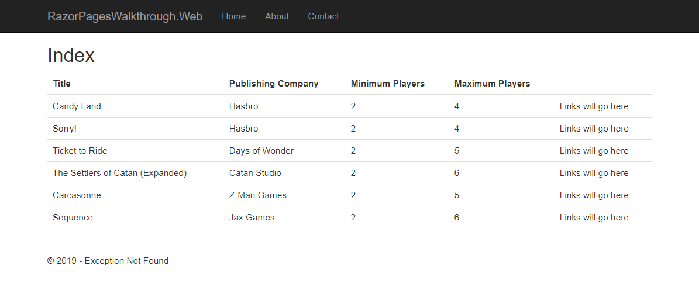699x290 pixels.
Task: Select the Ticket to Ride row title
Action: point(80,151)
